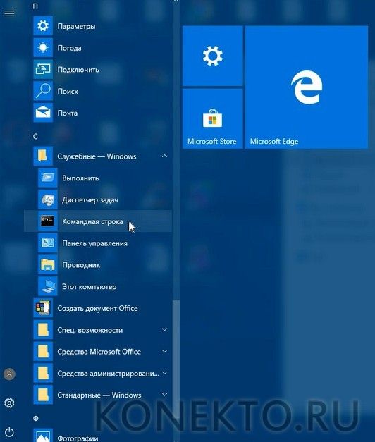Open the Диспетчер задач icon
375x442 pixels.
[x=48, y=199]
